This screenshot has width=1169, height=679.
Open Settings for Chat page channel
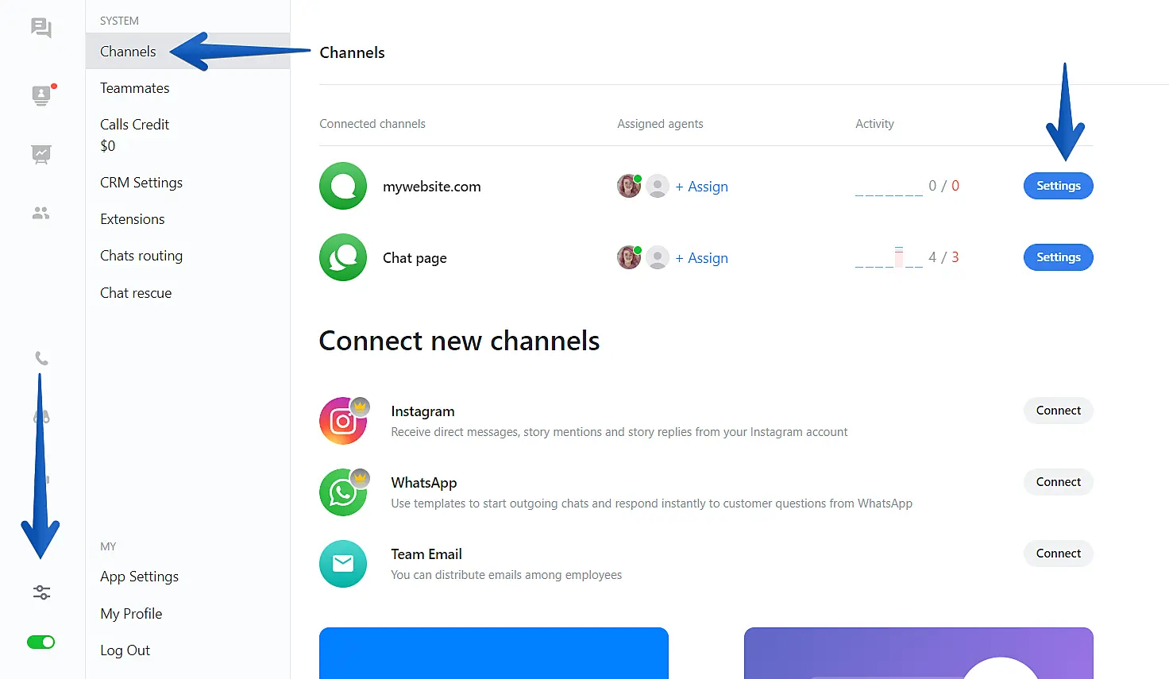click(1058, 257)
